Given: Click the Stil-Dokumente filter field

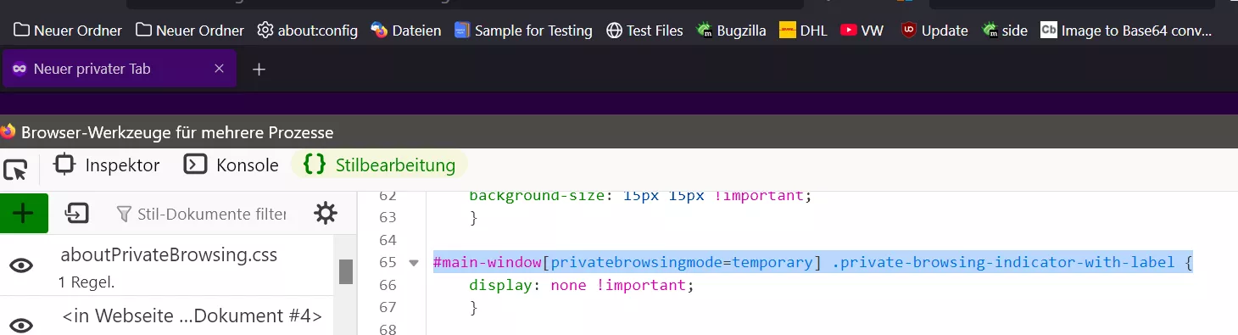Looking at the screenshot, I should (202, 215).
